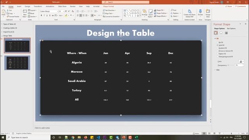
Task: Open Design Ideas pane
Action: point(208,13)
